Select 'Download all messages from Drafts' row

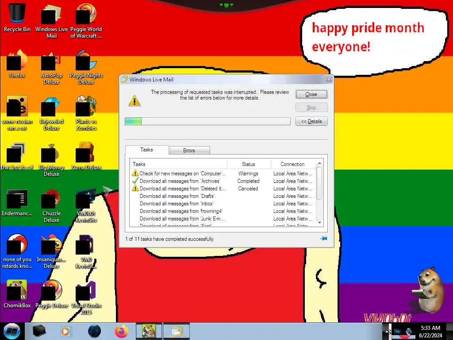[223, 196]
